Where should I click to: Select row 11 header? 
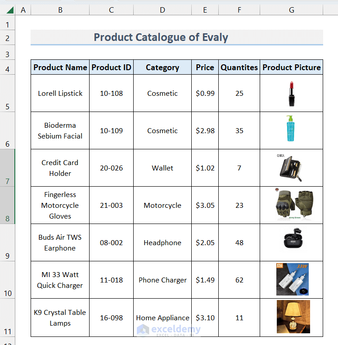click(8, 318)
